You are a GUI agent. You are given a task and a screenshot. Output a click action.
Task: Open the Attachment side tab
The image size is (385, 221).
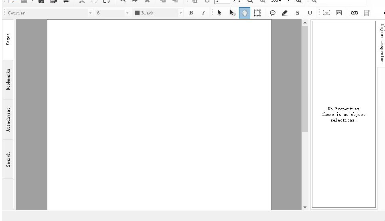pyautogui.click(x=8, y=119)
